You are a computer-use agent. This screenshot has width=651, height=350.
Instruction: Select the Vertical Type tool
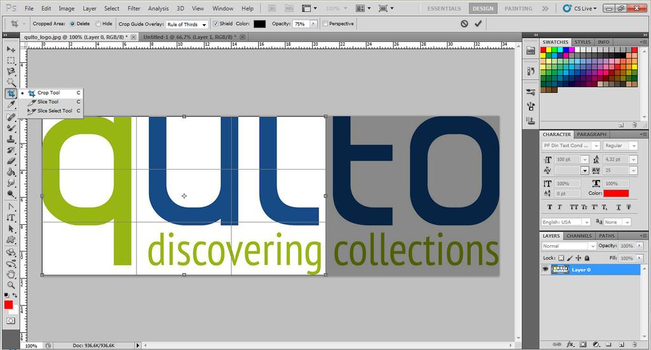point(11,218)
